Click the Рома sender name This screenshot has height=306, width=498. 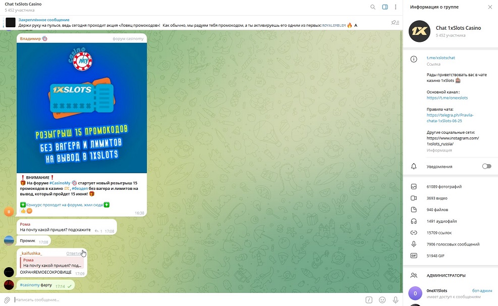pos(25,224)
